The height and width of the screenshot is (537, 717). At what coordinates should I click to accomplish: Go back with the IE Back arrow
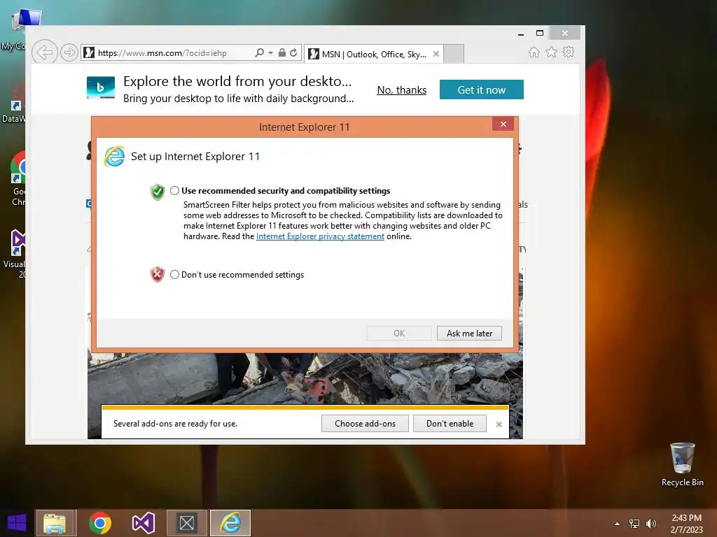44,52
